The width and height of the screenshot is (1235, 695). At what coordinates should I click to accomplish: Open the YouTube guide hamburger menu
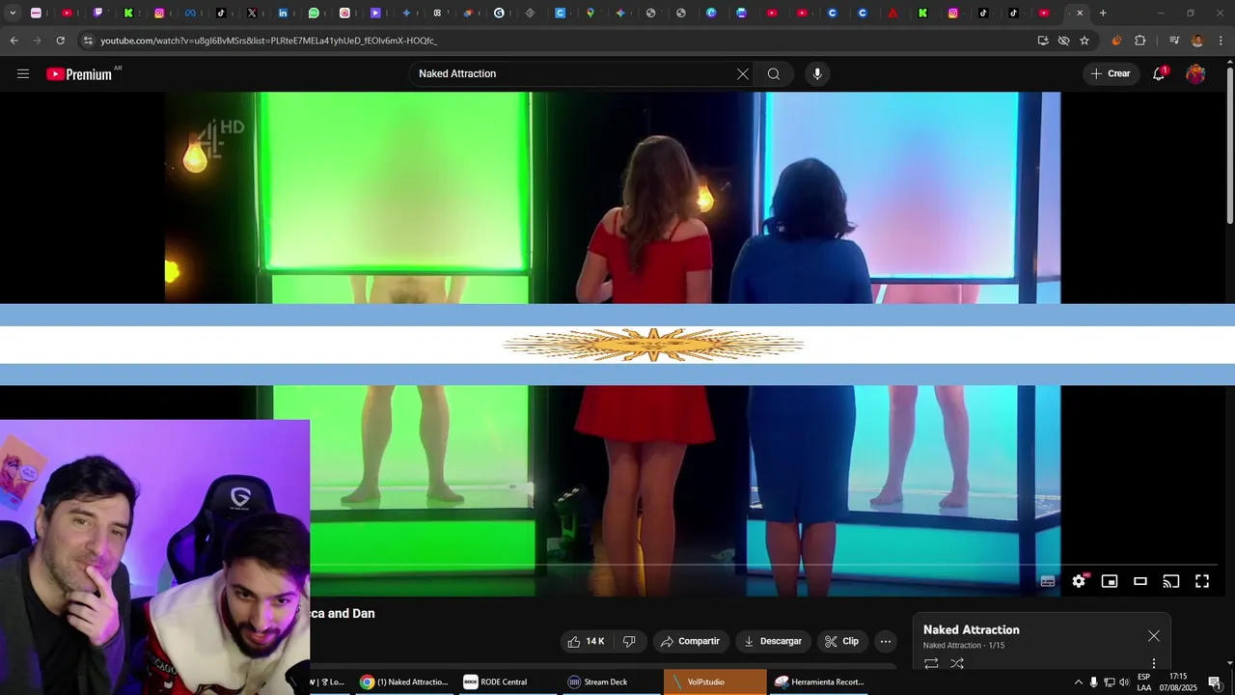click(x=23, y=73)
